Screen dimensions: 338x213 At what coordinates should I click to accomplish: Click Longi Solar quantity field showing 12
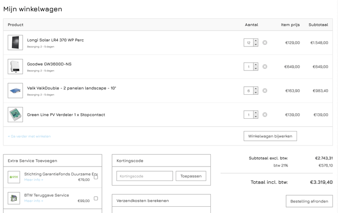(248, 43)
